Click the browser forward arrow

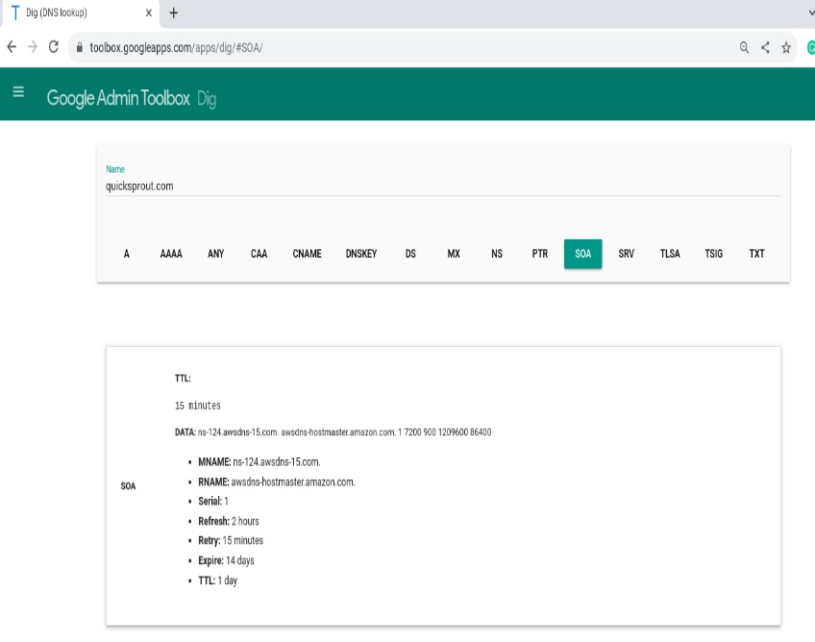[33, 47]
